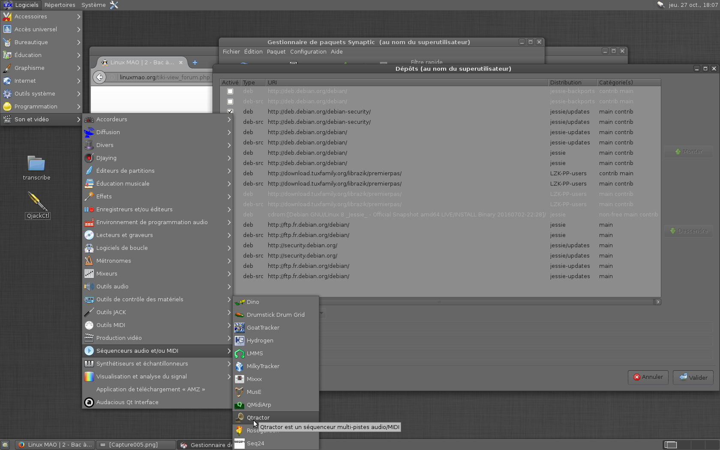Launch MusE sequencer icon

point(240,392)
